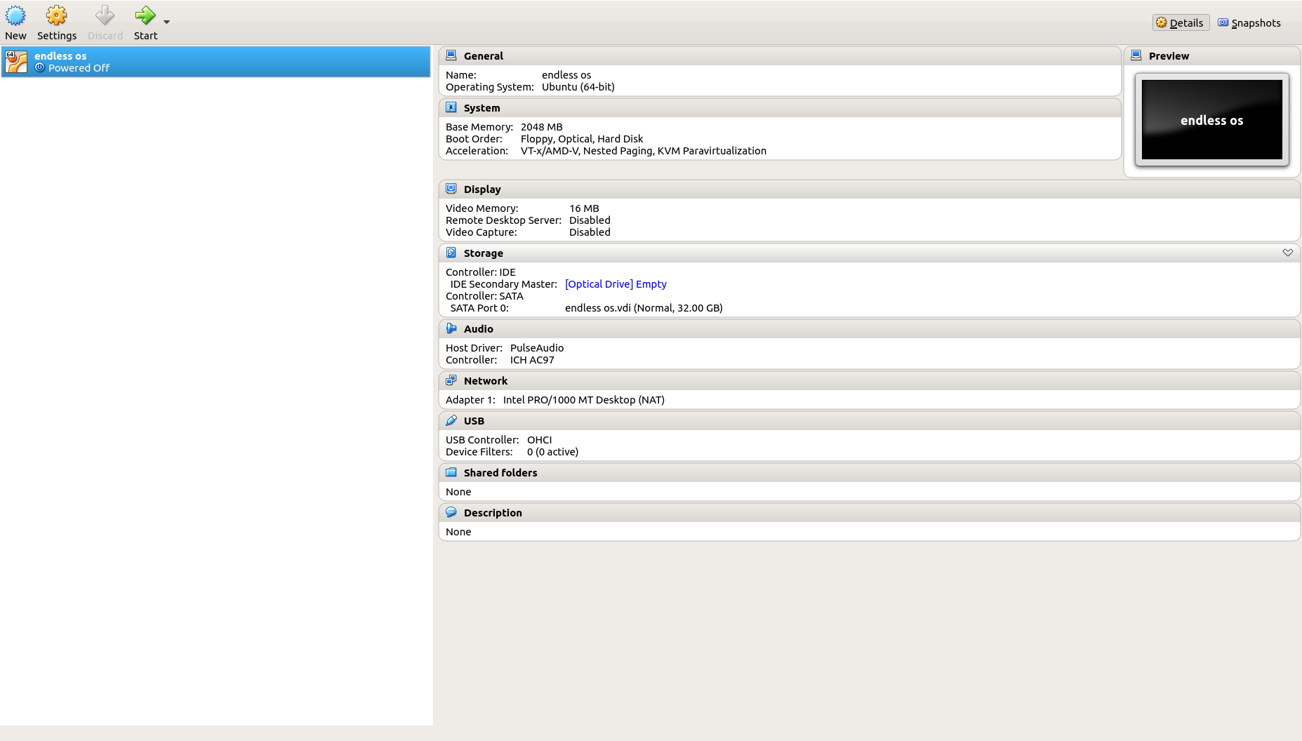Click the USB Controller OHCI value
1302x741 pixels.
tap(540, 440)
